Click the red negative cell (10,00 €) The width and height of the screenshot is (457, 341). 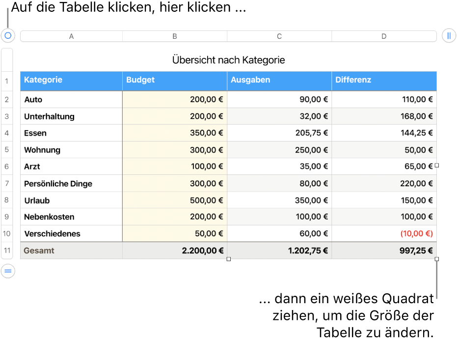pos(384,233)
